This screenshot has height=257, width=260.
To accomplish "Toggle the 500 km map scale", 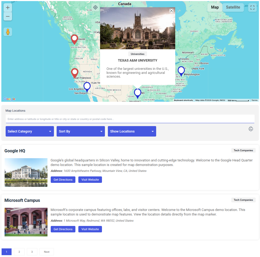I will pyautogui.click(x=238, y=100).
